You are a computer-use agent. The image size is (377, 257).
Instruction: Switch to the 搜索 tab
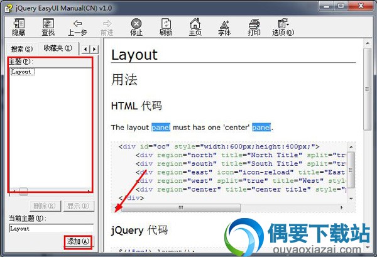coord(21,49)
